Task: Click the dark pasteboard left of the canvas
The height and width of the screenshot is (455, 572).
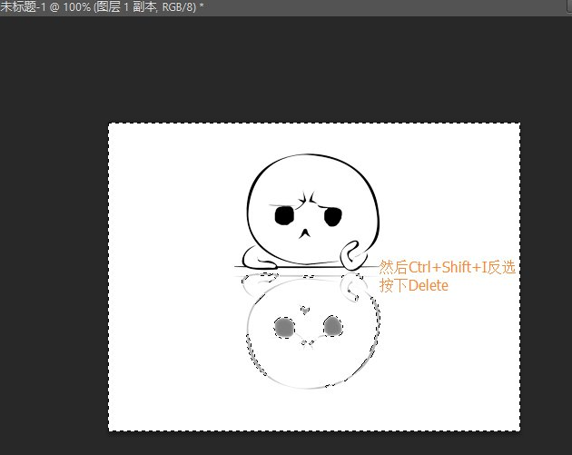Action: click(54, 272)
